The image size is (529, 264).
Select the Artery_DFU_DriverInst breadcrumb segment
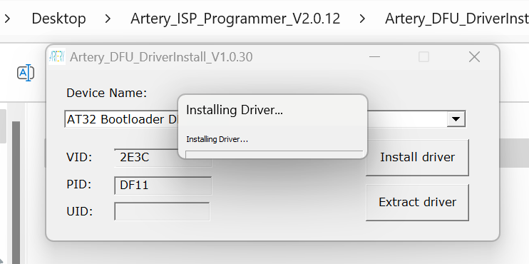(x=457, y=19)
